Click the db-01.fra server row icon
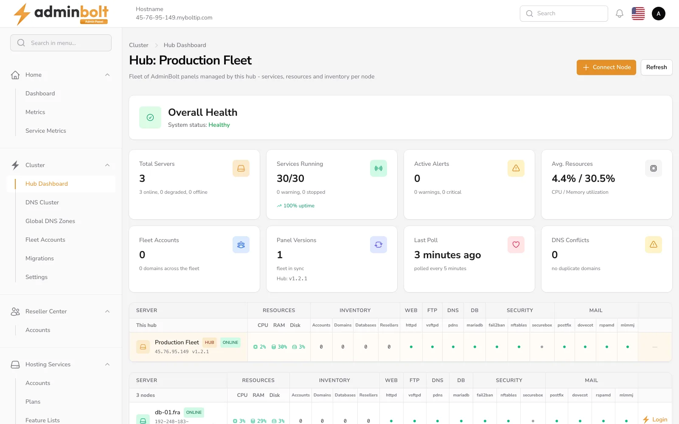This screenshot has height=424, width=679. click(x=143, y=420)
